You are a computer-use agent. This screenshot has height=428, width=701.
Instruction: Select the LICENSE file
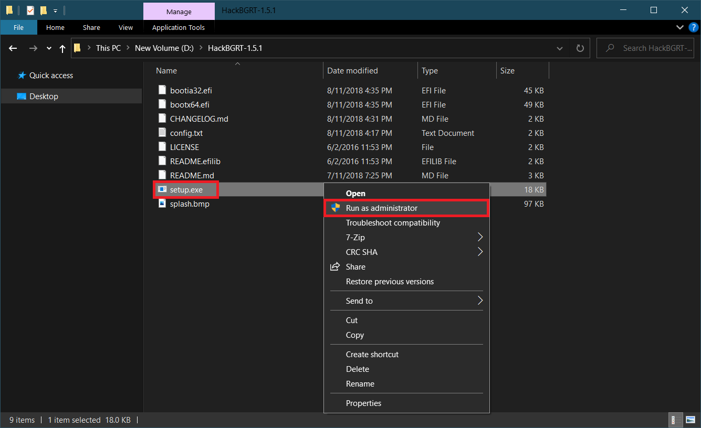pyautogui.click(x=184, y=147)
